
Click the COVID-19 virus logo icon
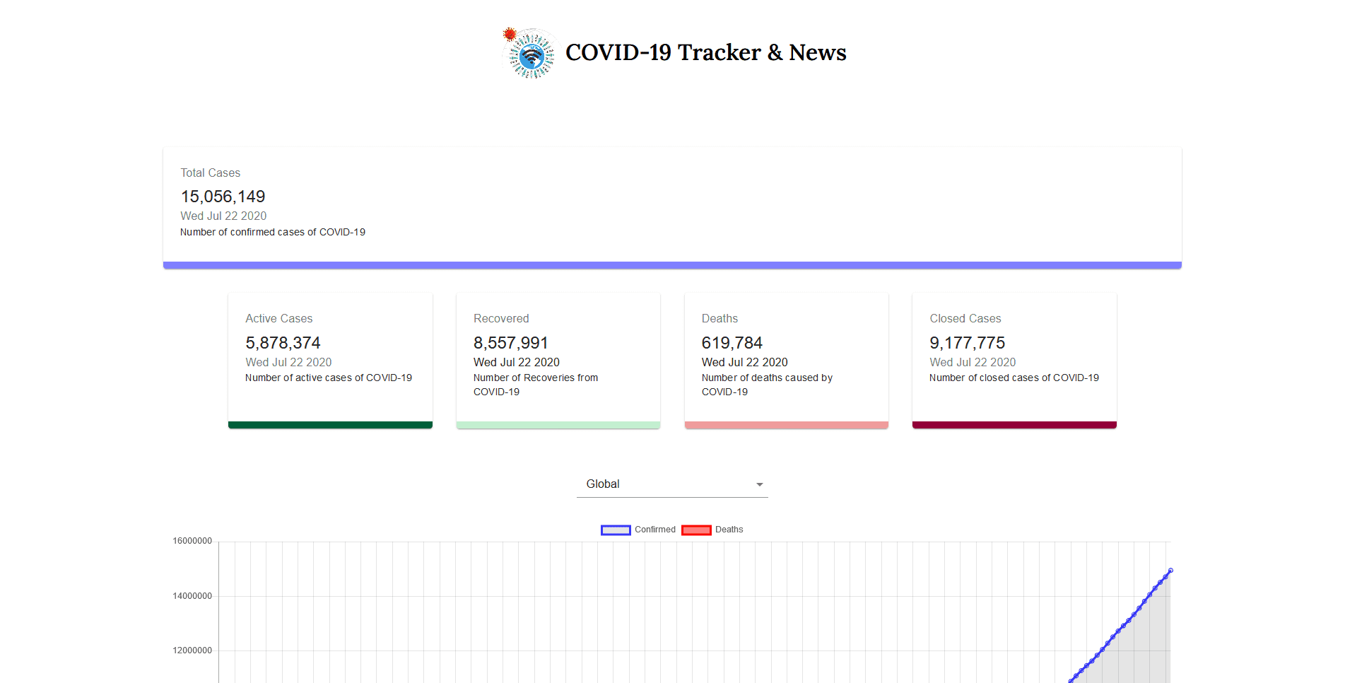(x=529, y=53)
